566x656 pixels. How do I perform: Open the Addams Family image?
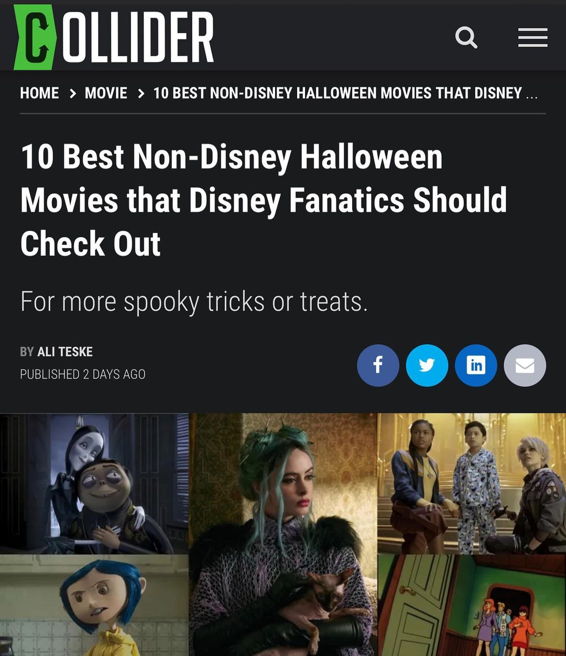(x=94, y=483)
